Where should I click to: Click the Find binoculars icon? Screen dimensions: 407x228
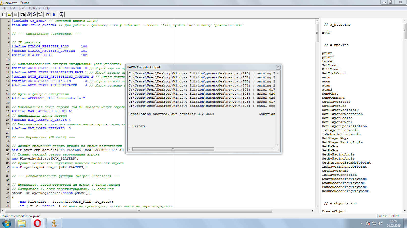tap(23, 15)
